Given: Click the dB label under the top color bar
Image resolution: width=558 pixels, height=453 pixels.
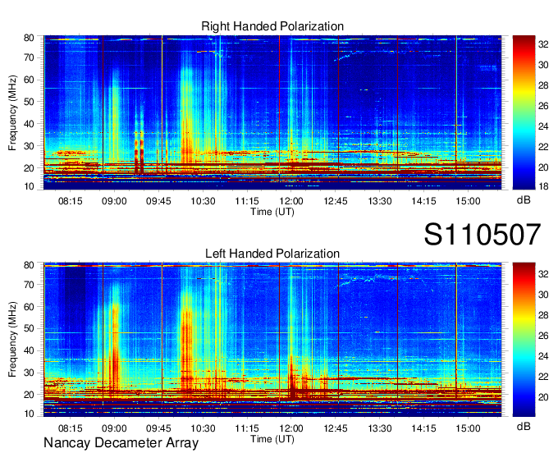Looking at the screenshot, I should click(x=524, y=199).
